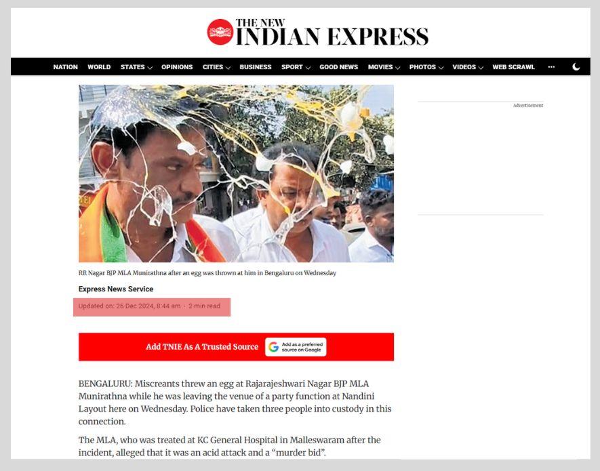Click the Express News Service author link

click(x=116, y=289)
